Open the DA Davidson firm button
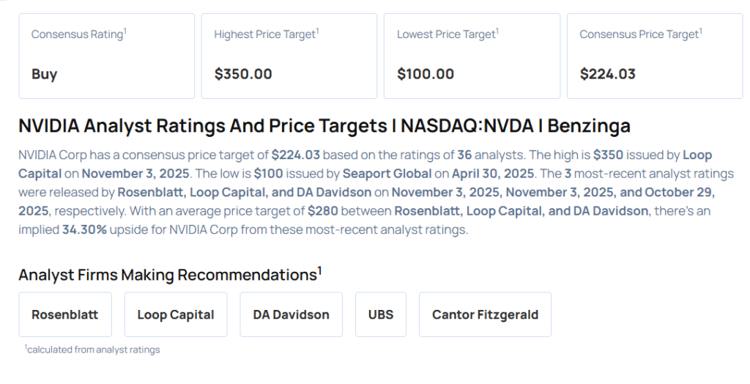The height and width of the screenshot is (384, 750). [292, 314]
